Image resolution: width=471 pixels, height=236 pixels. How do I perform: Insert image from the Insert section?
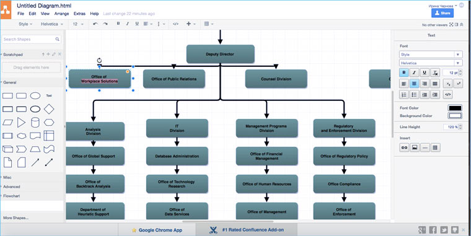[x=415, y=147]
